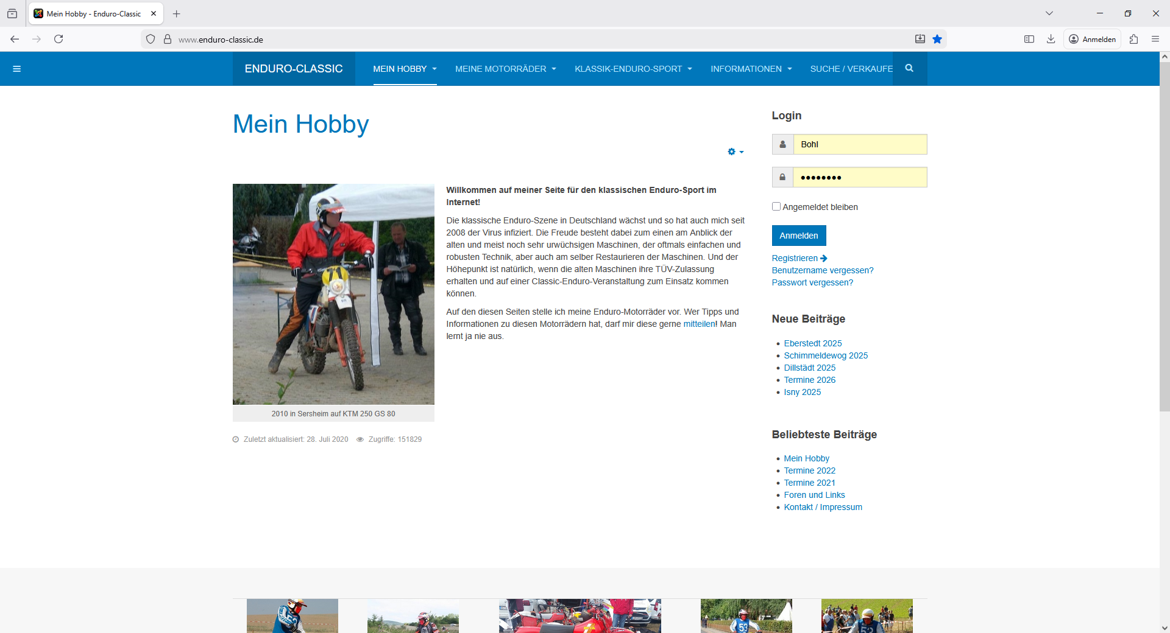
Task: Reload the current page
Action: (58, 39)
